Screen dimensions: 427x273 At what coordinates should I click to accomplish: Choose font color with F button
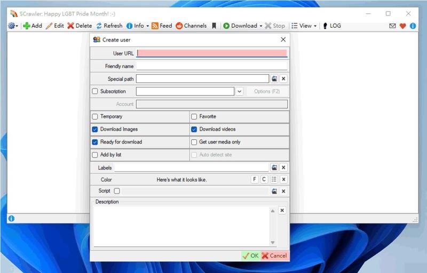pyautogui.click(x=255, y=179)
